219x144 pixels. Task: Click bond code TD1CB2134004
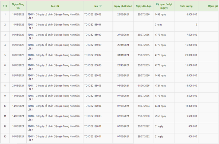(93, 106)
